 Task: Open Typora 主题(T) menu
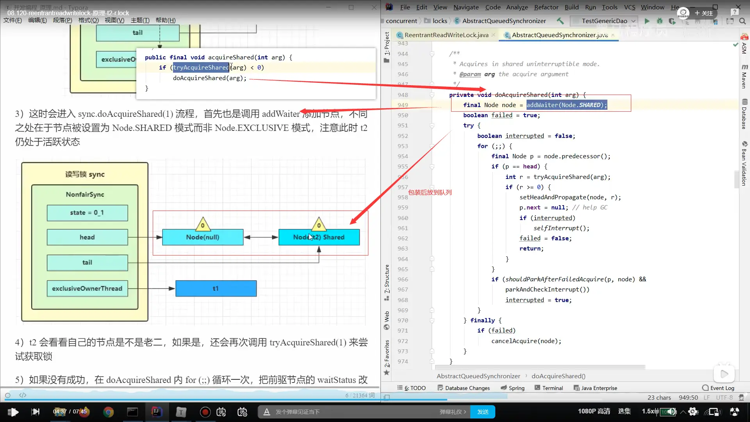(x=140, y=20)
